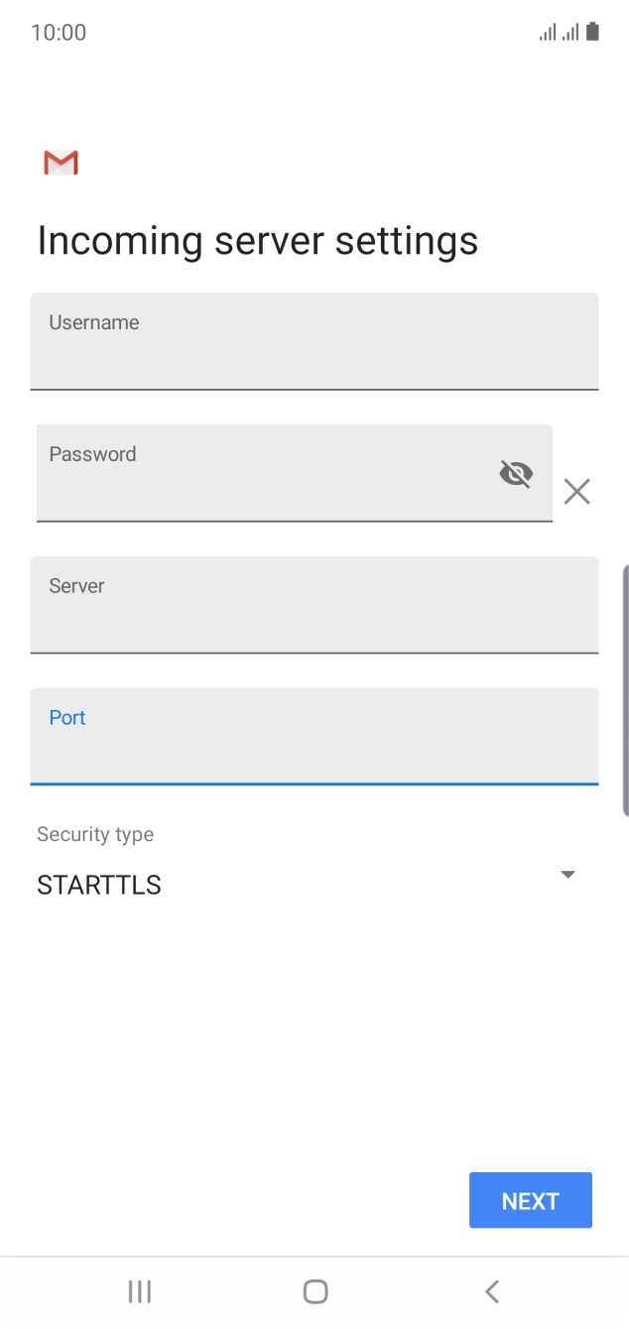Select the Incoming server settings heading
Viewport: 629px width, 1329px height.
coord(257,240)
